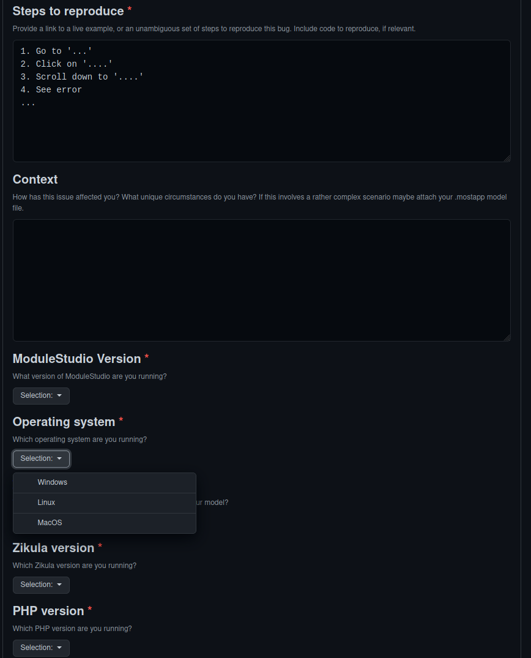Image resolution: width=531 pixels, height=658 pixels.
Task: Click the Context section heading
Action: 35,179
